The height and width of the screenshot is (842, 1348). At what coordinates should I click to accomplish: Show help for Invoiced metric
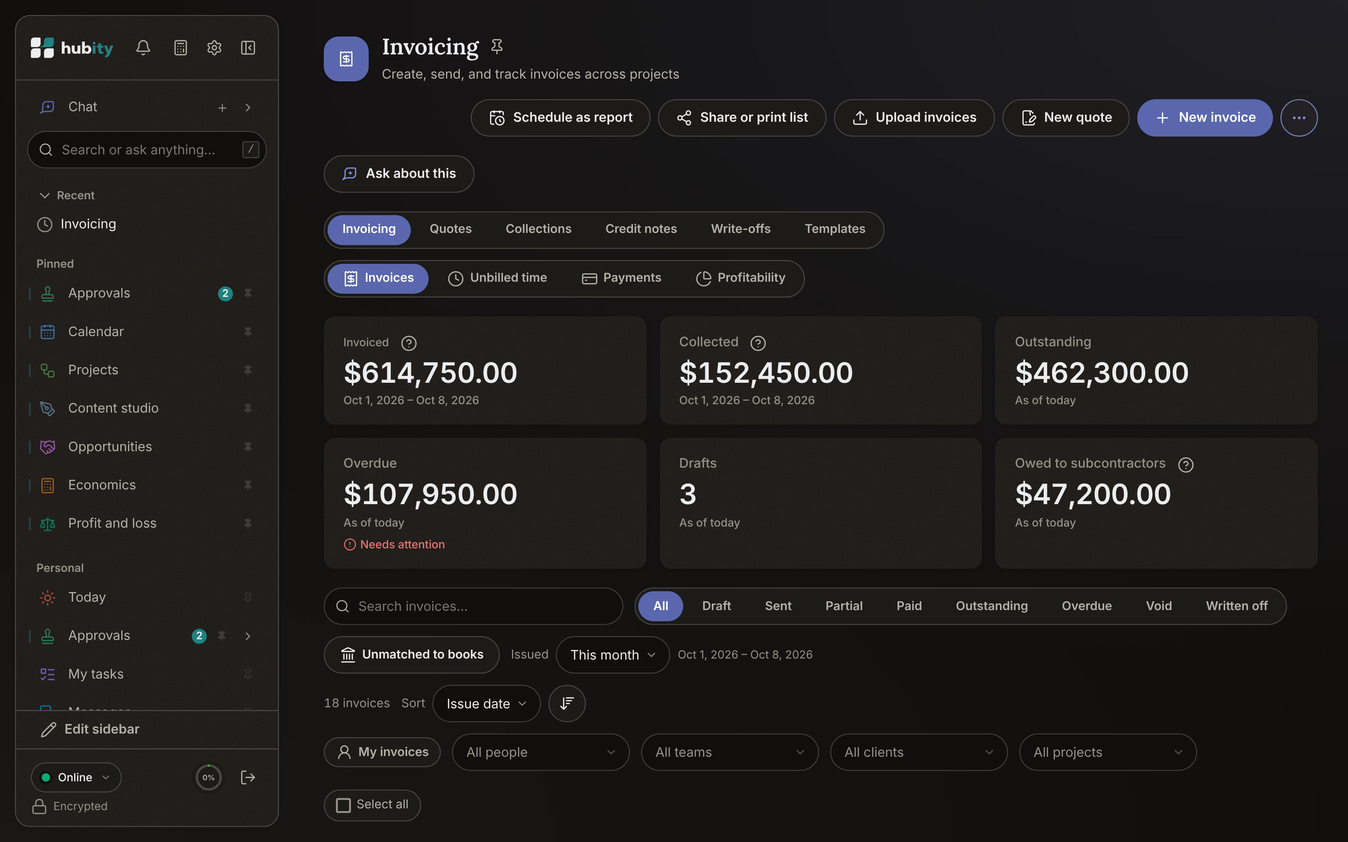coord(409,343)
